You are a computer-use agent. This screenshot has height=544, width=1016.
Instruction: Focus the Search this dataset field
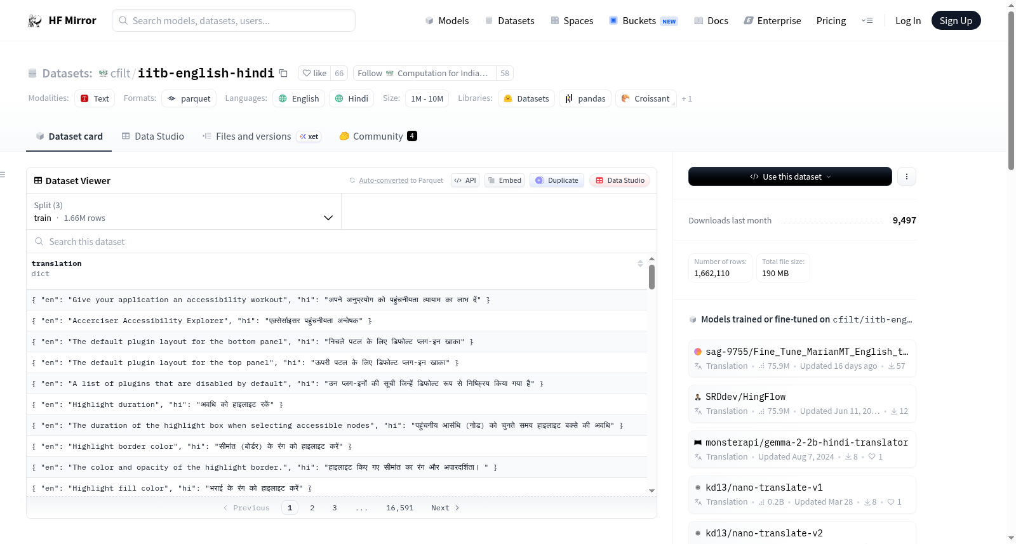pyautogui.click(x=341, y=242)
